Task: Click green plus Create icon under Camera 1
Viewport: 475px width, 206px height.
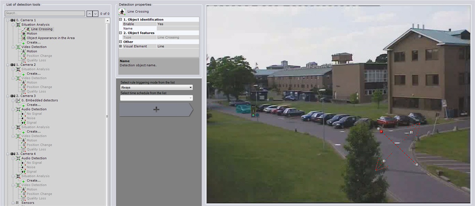Action: tap(23, 43)
